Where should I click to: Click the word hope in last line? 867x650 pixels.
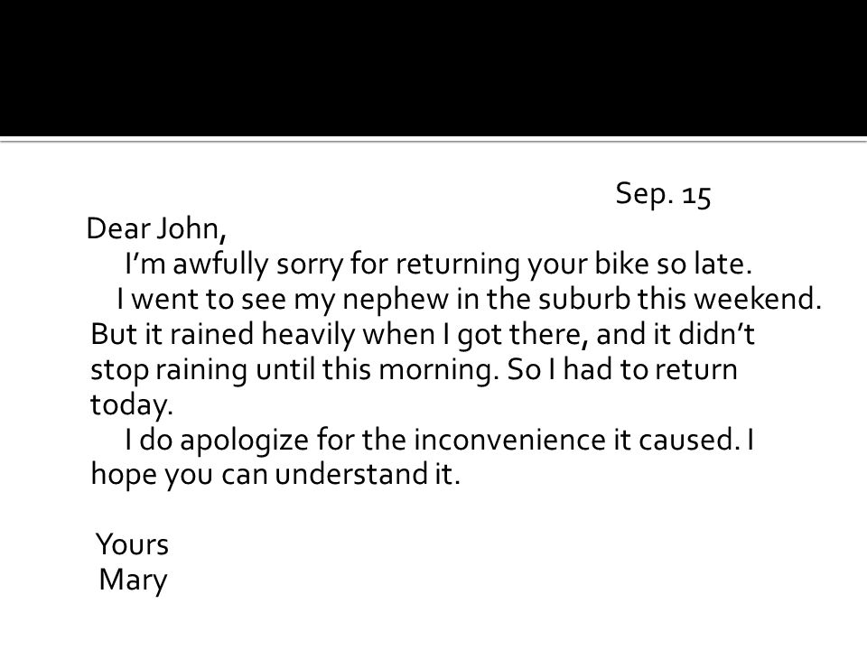[124, 476]
